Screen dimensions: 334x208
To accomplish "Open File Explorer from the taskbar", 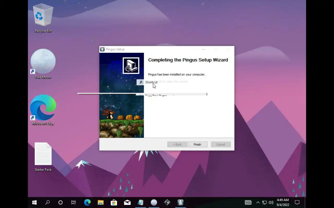I will pyautogui.click(x=101, y=203).
